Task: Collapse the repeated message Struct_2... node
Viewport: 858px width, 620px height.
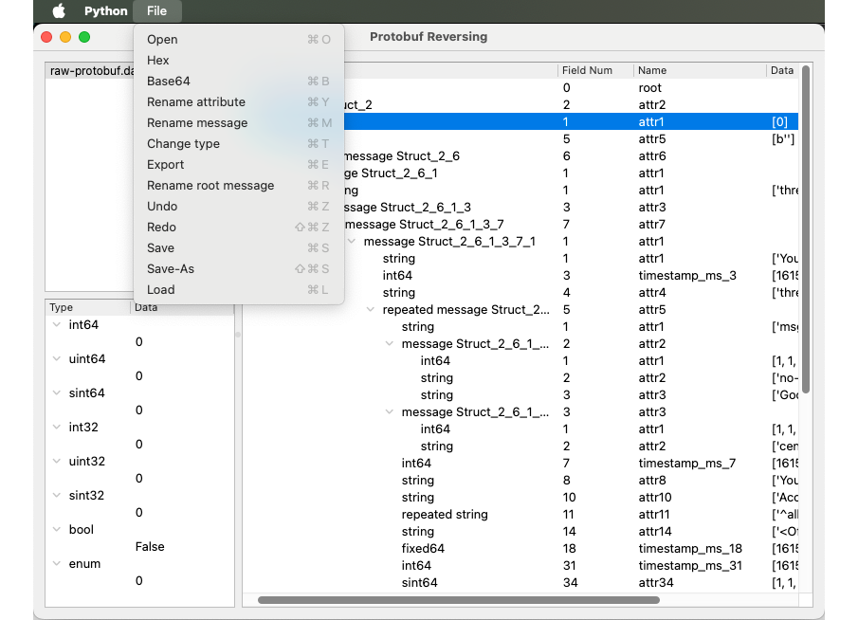Action: pos(371,309)
